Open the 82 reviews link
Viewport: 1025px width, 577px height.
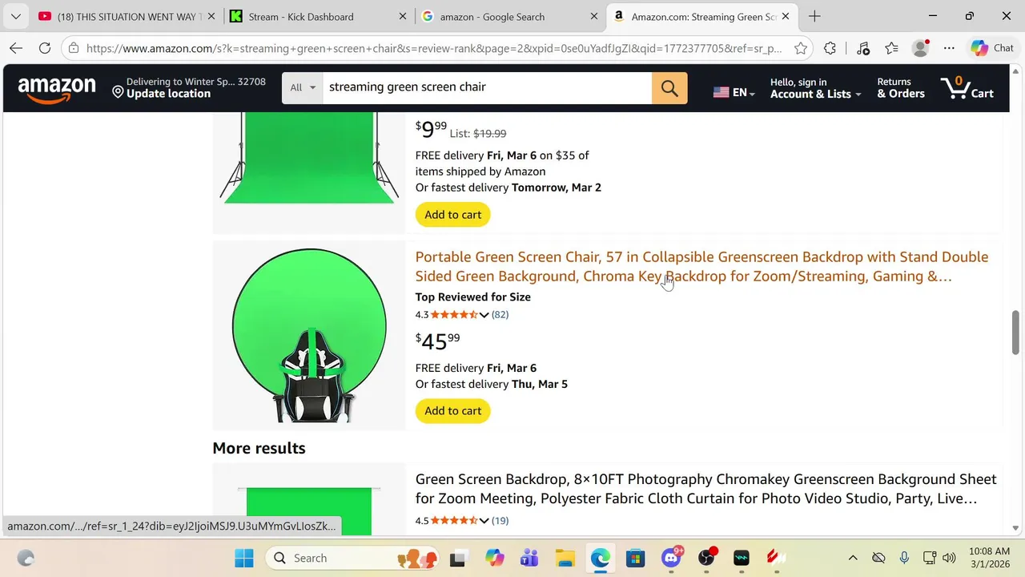coord(500,315)
